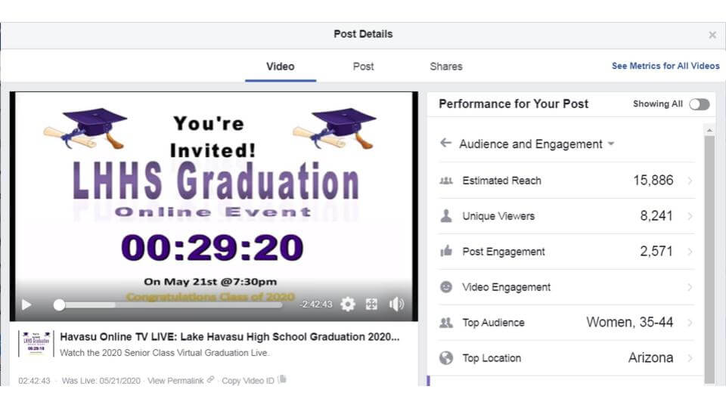
Task: Click the 15,886 Estimated Reach value
Action: (653, 181)
